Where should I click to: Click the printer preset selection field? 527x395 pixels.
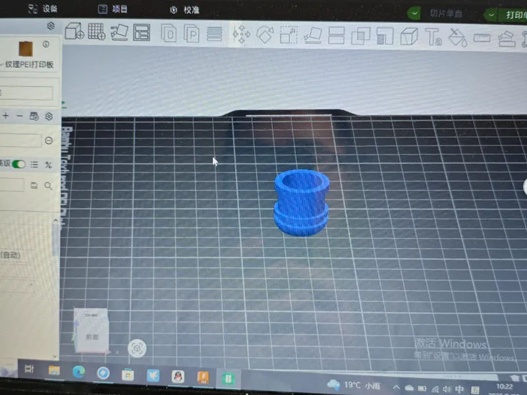pos(26,93)
